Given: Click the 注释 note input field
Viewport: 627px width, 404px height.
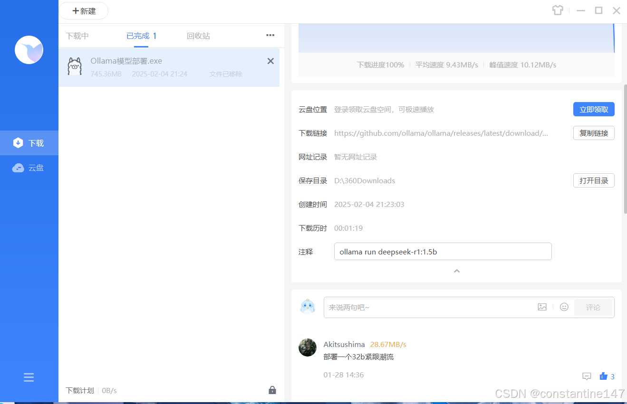Looking at the screenshot, I should click(x=443, y=252).
